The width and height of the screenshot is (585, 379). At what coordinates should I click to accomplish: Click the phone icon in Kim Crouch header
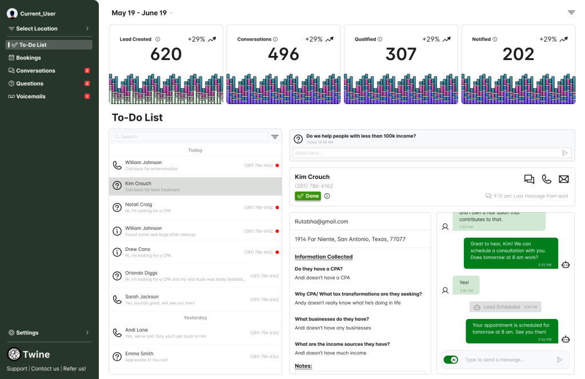547,179
